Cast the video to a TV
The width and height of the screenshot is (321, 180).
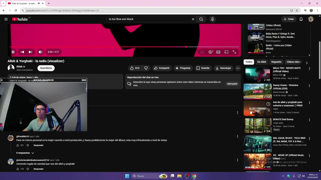226,52
